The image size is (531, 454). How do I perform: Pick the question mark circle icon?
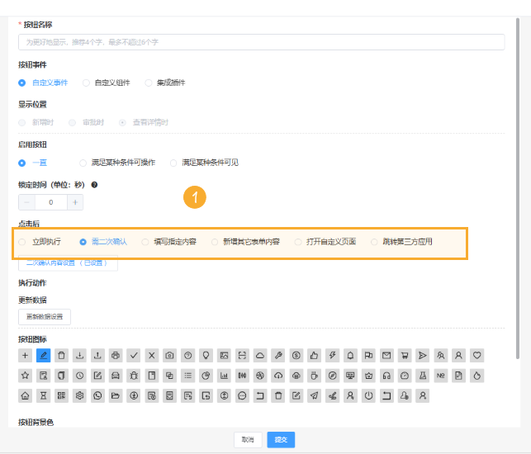pyautogui.click(x=188, y=356)
